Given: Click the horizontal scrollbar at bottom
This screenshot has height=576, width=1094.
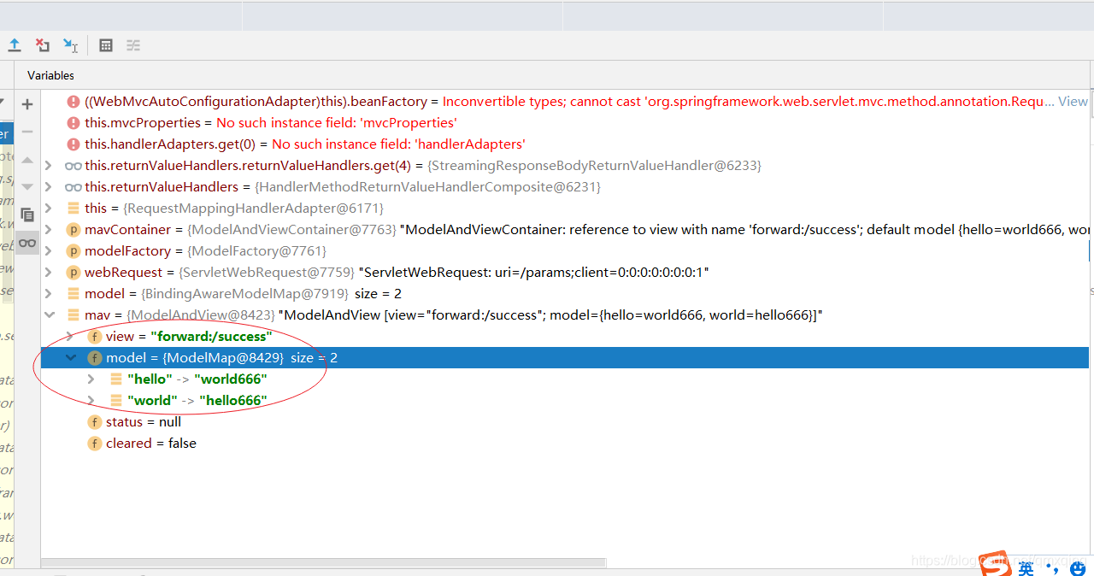Looking at the screenshot, I should pos(323,563).
